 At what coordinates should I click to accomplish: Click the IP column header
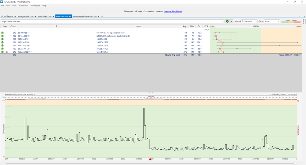[x=56, y=26]
